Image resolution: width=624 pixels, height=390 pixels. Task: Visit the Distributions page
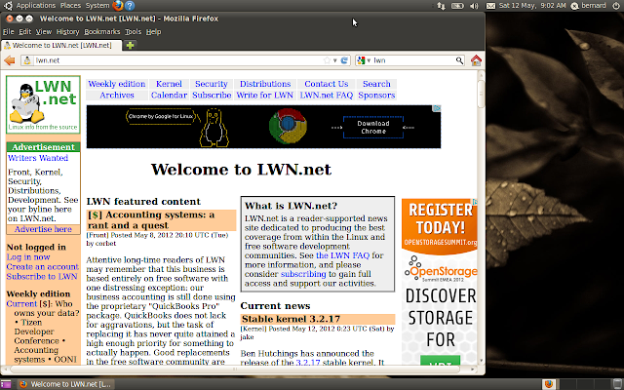(x=265, y=84)
